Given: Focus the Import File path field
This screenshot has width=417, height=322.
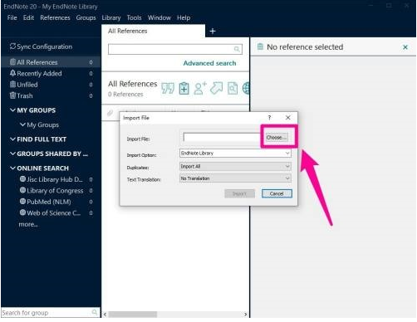Looking at the screenshot, I should point(222,137).
